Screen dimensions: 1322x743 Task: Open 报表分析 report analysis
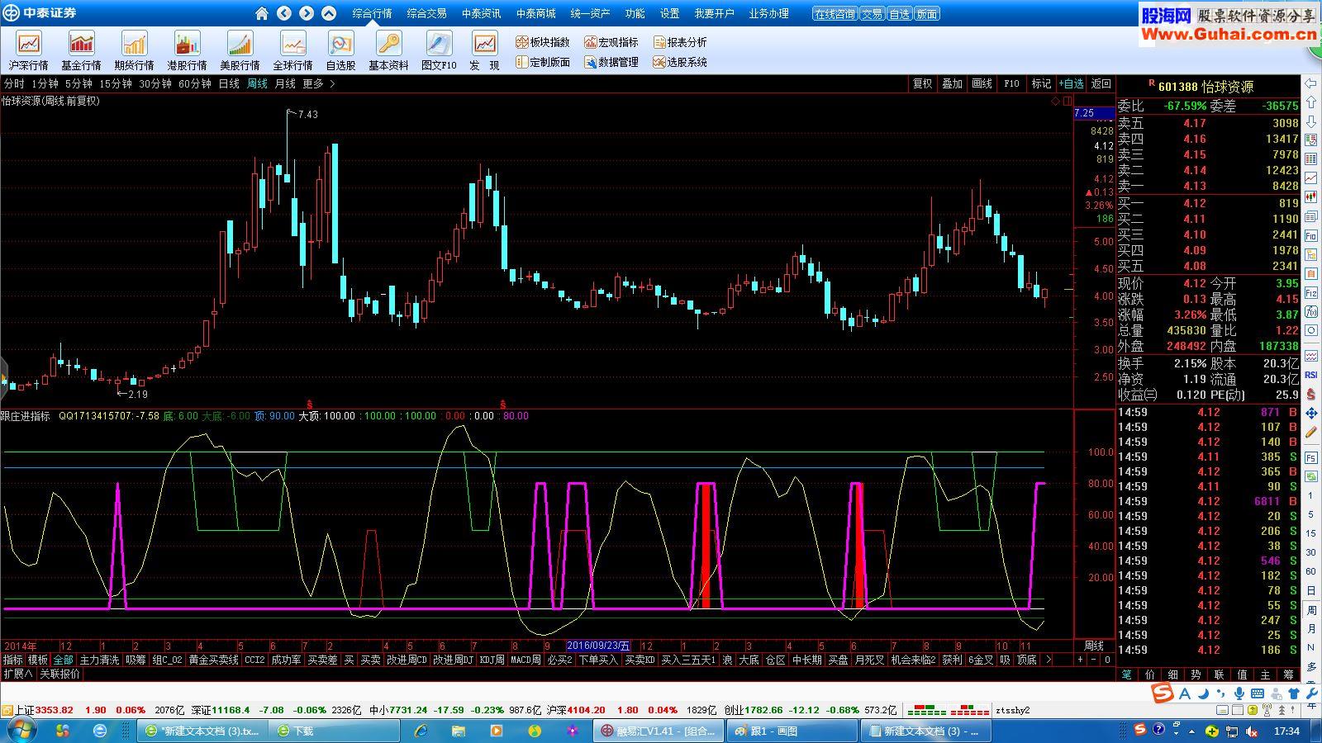(x=680, y=42)
